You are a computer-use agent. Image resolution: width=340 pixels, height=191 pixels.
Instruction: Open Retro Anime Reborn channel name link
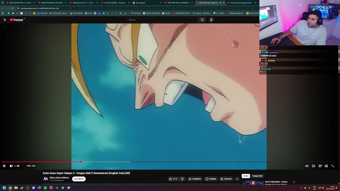coord(59,178)
